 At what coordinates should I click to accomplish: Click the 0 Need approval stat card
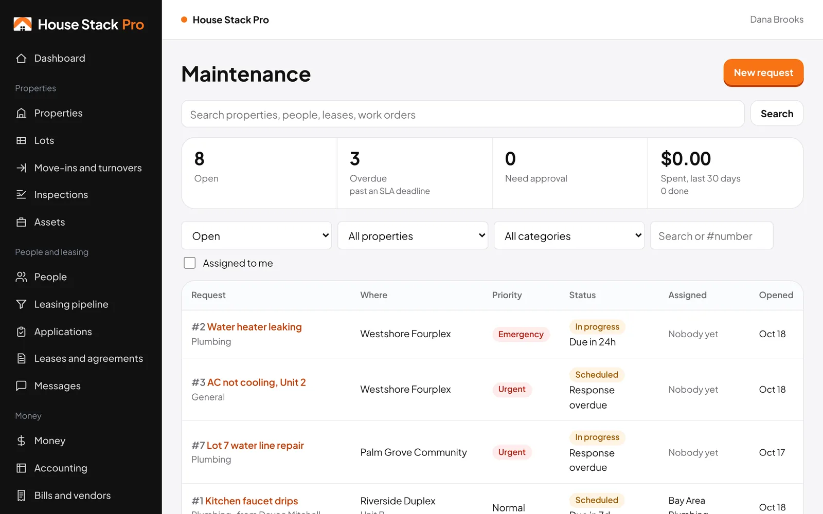coord(570,173)
